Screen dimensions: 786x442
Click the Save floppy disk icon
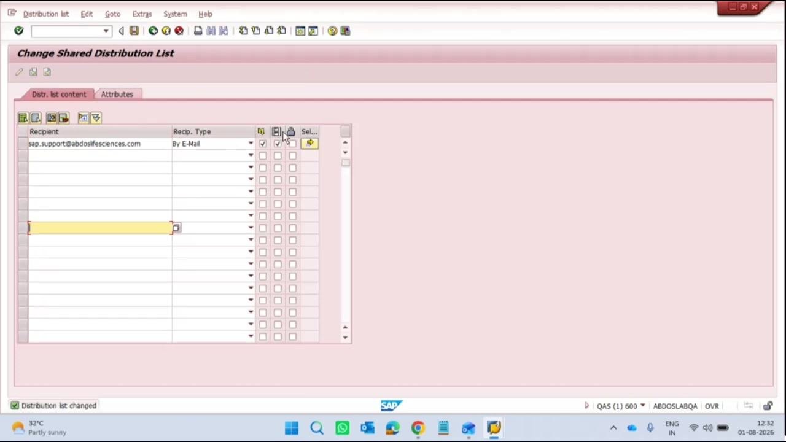[134, 31]
